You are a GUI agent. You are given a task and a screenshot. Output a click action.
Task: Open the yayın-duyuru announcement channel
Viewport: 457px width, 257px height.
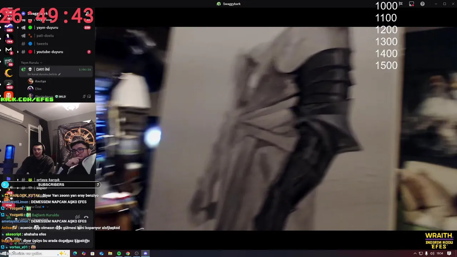[x=55, y=27]
